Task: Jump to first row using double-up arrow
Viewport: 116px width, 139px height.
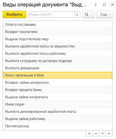Action: pos(89,134)
